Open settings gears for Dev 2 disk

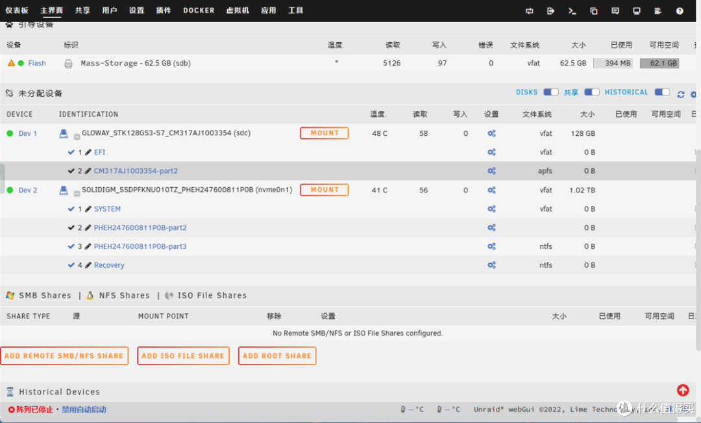click(x=491, y=190)
